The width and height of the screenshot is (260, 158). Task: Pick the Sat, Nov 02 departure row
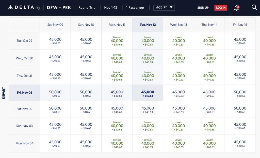(x=24, y=109)
